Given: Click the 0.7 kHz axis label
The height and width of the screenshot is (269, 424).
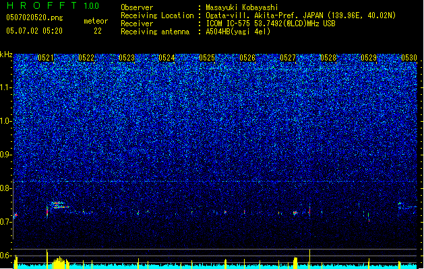Looking at the screenshot, I should pyautogui.click(x=6, y=222).
